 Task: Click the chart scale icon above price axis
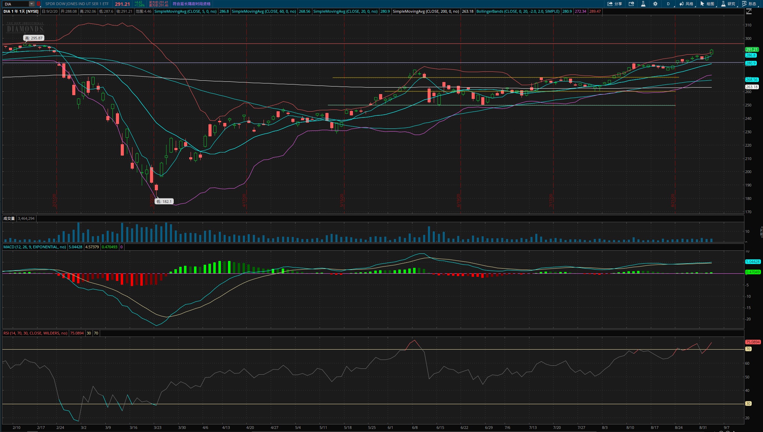(x=749, y=11)
